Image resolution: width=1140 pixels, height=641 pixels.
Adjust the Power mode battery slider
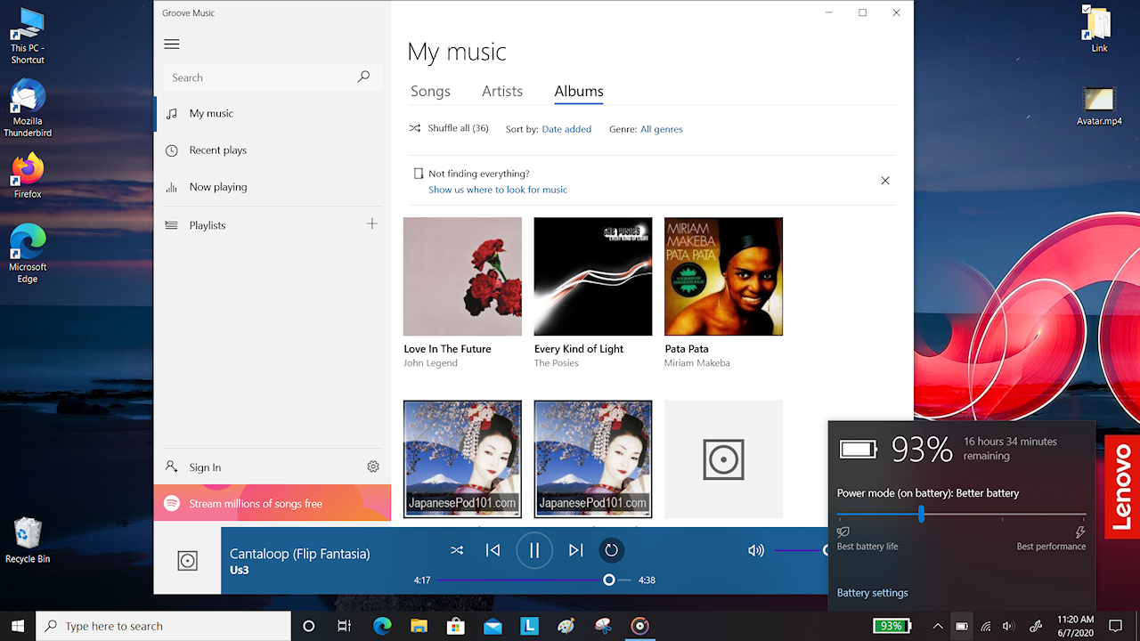click(961, 515)
